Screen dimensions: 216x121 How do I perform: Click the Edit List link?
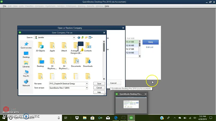pyautogui.click(x=149, y=47)
